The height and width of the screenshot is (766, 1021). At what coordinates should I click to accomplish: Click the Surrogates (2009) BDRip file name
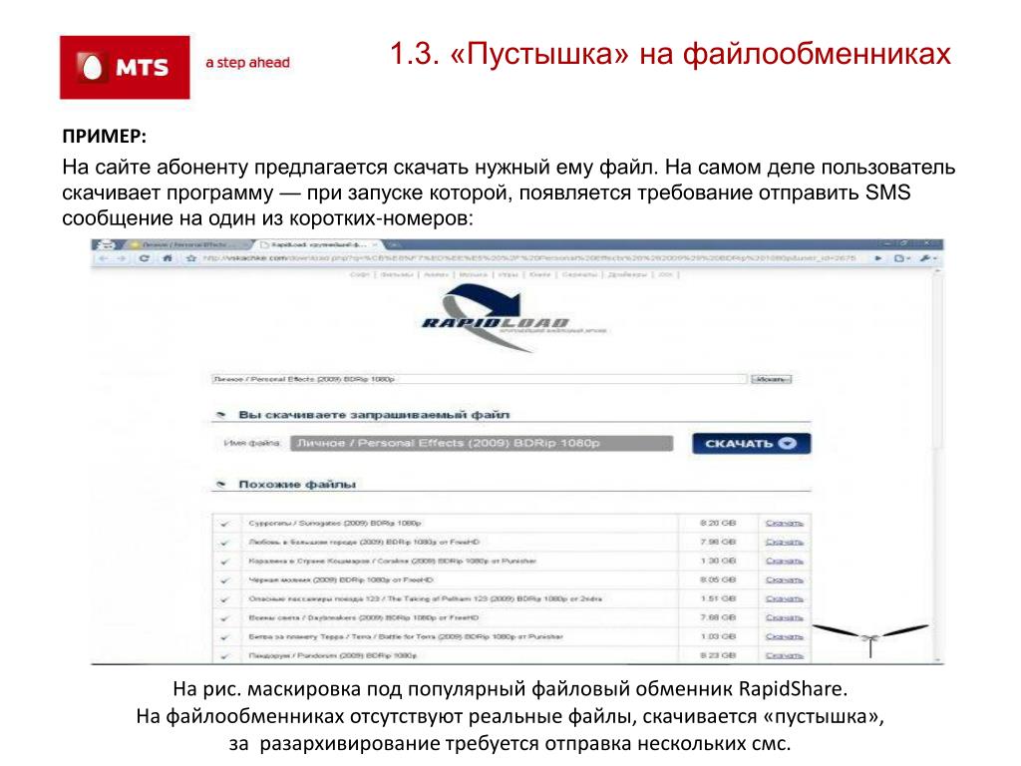coord(335,523)
